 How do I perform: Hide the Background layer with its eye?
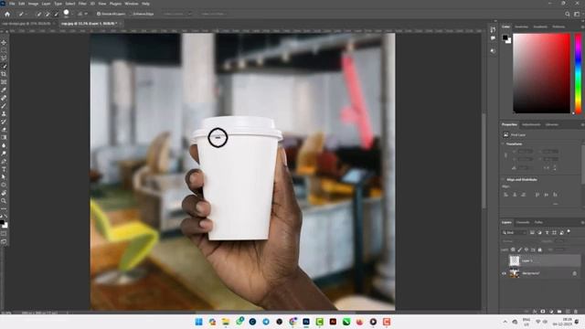[x=504, y=273]
